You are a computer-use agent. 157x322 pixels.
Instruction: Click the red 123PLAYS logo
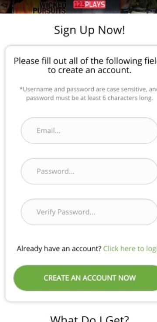click(x=89, y=4)
